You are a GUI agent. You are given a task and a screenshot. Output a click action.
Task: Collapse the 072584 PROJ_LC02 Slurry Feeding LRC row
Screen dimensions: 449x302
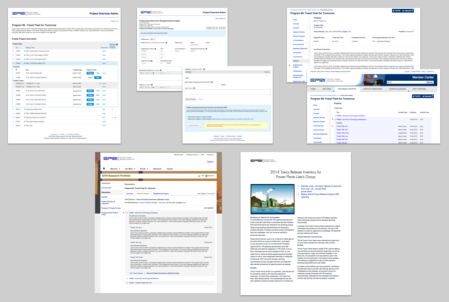(x=13, y=63)
